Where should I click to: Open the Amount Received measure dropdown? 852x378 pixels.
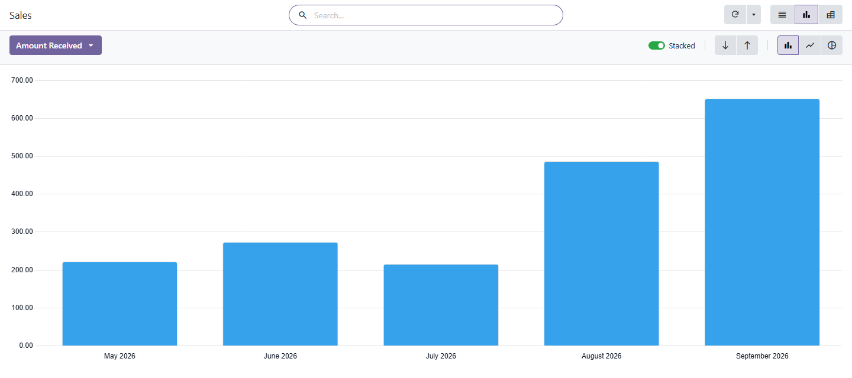[56, 45]
